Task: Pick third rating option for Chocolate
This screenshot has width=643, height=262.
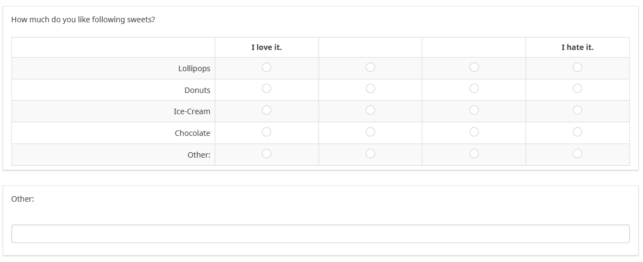Action: [474, 132]
